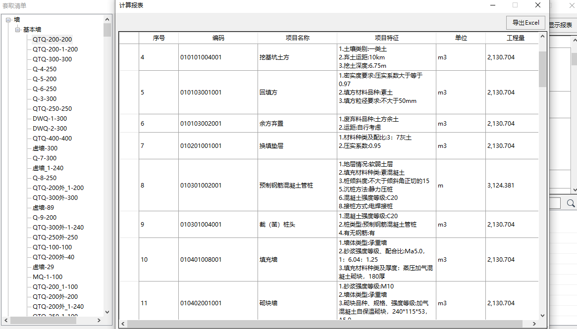
Task: Collapse the 墙 tree node
Action: point(8,20)
